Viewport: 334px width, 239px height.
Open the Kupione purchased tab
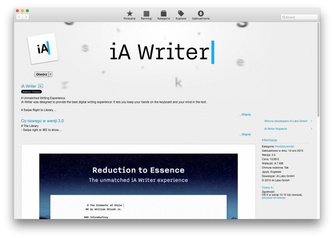(x=181, y=15)
